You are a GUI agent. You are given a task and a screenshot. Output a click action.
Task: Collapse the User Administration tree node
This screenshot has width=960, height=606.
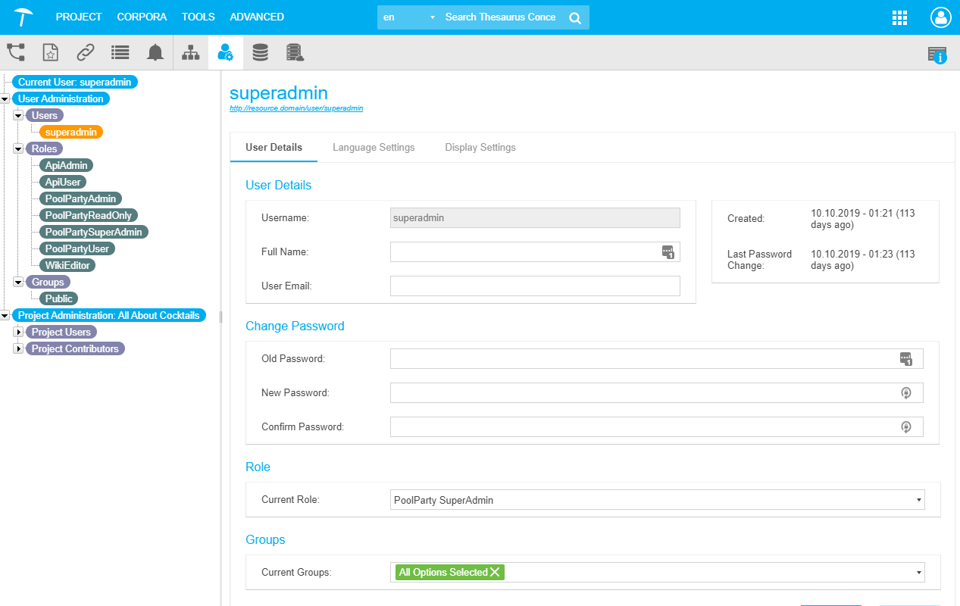tap(5, 99)
